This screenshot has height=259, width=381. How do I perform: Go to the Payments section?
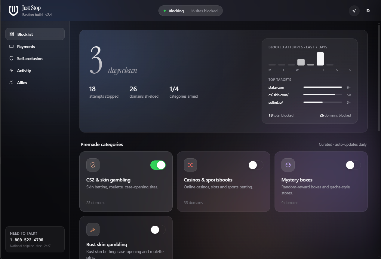click(35, 47)
